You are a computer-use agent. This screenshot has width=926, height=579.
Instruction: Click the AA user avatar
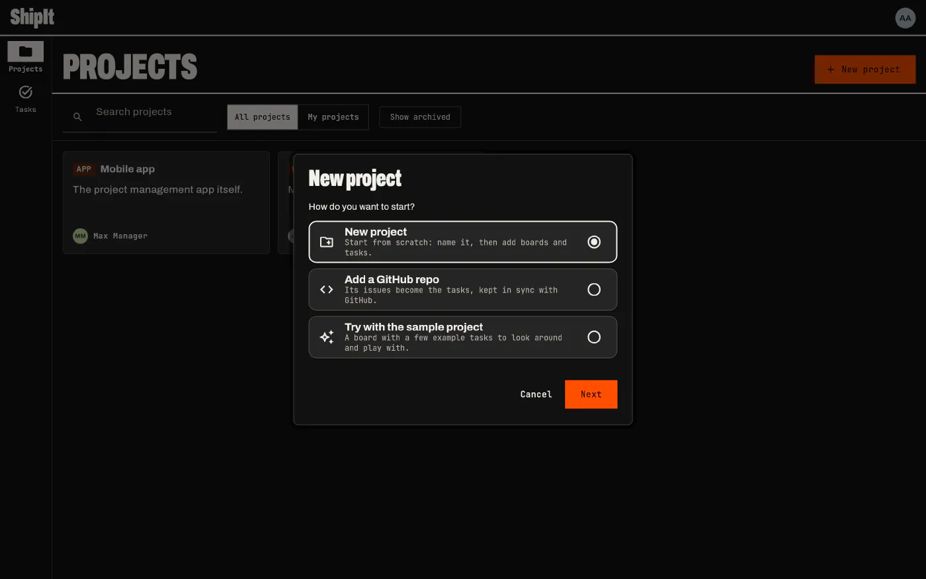point(905,18)
